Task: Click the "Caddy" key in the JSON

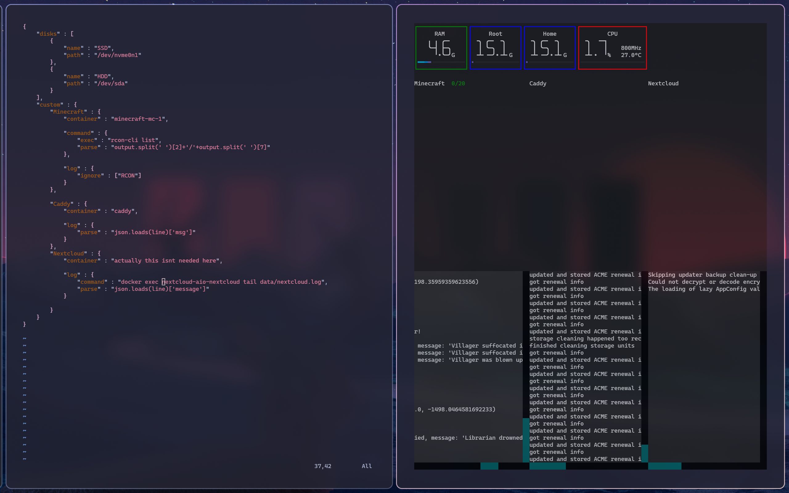Action: click(x=62, y=204)
